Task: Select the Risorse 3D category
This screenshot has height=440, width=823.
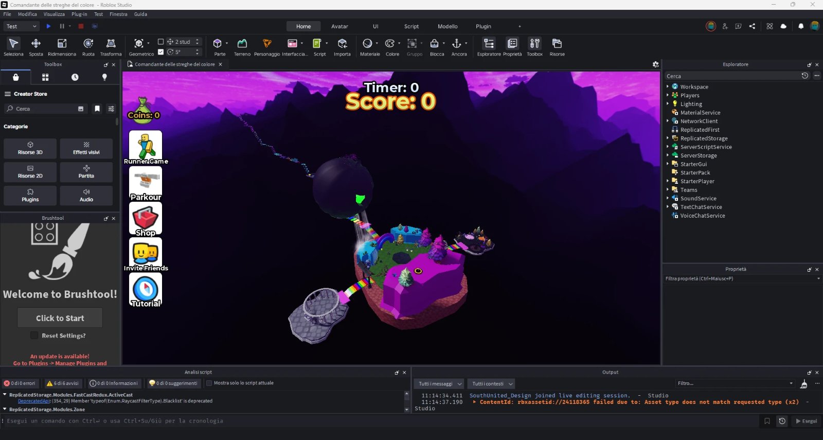Action: [30, 148]
